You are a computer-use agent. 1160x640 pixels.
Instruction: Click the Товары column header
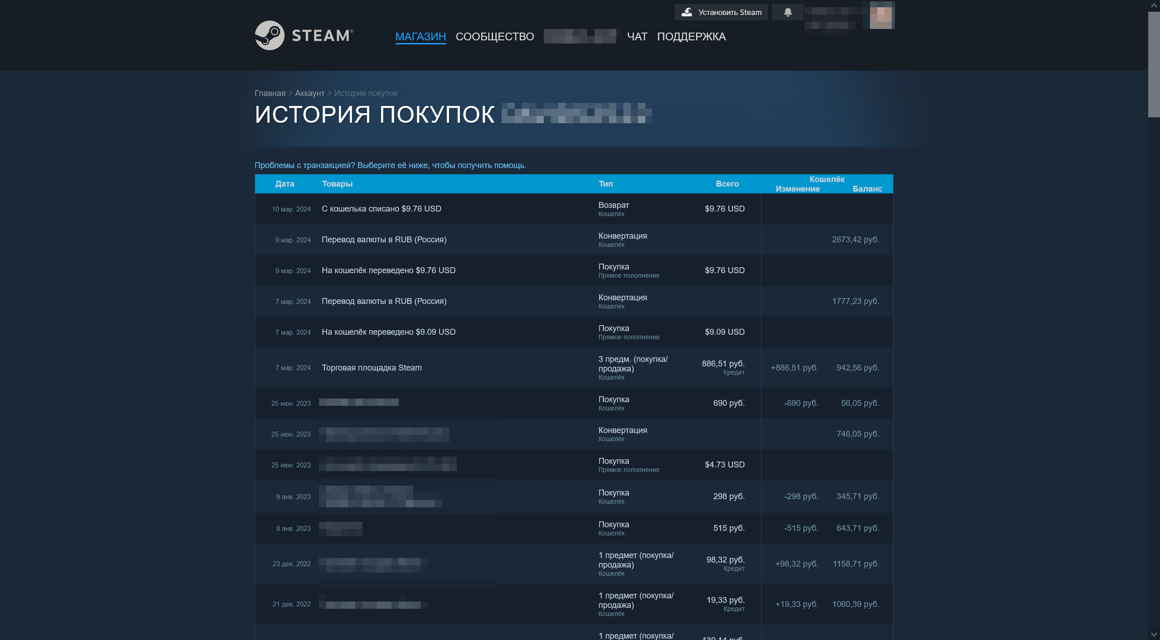tap(337, 184)
